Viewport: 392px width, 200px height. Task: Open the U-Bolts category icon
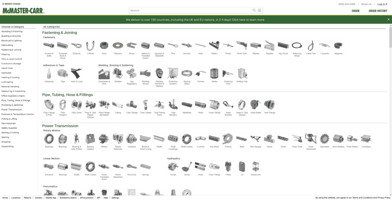click(x=90, y=46)
